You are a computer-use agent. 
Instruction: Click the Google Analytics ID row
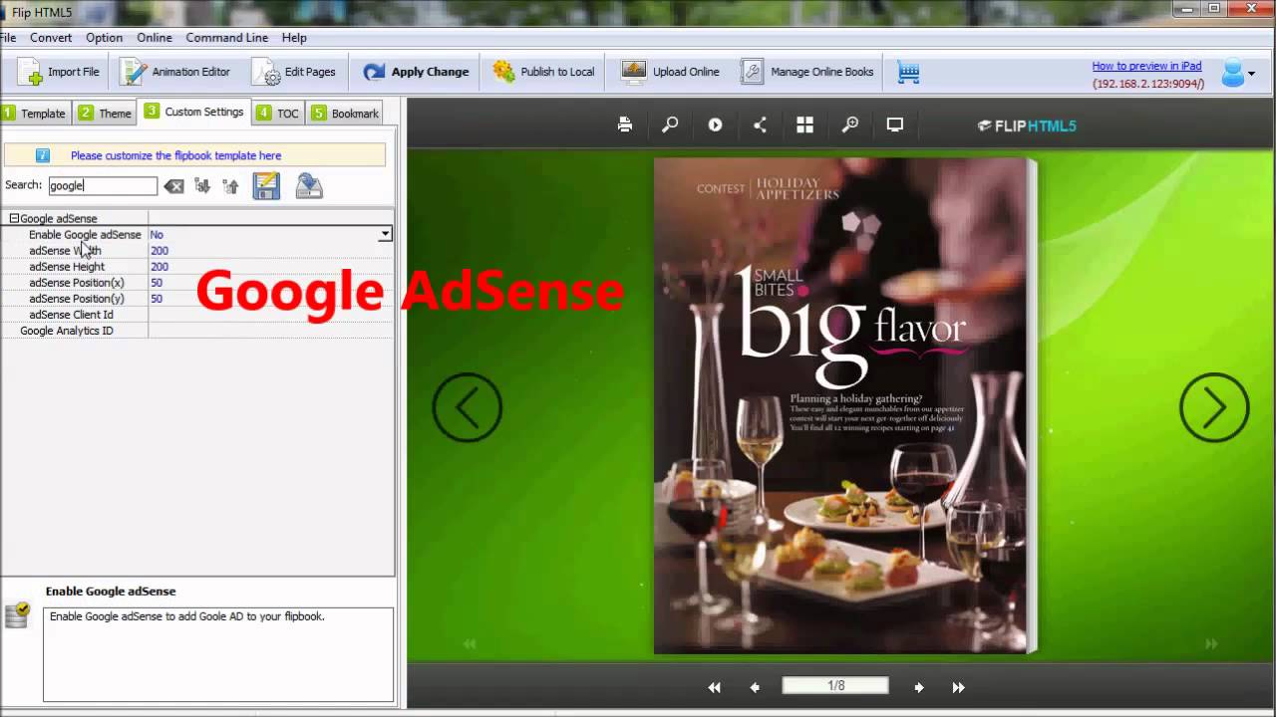click(196, 331)
